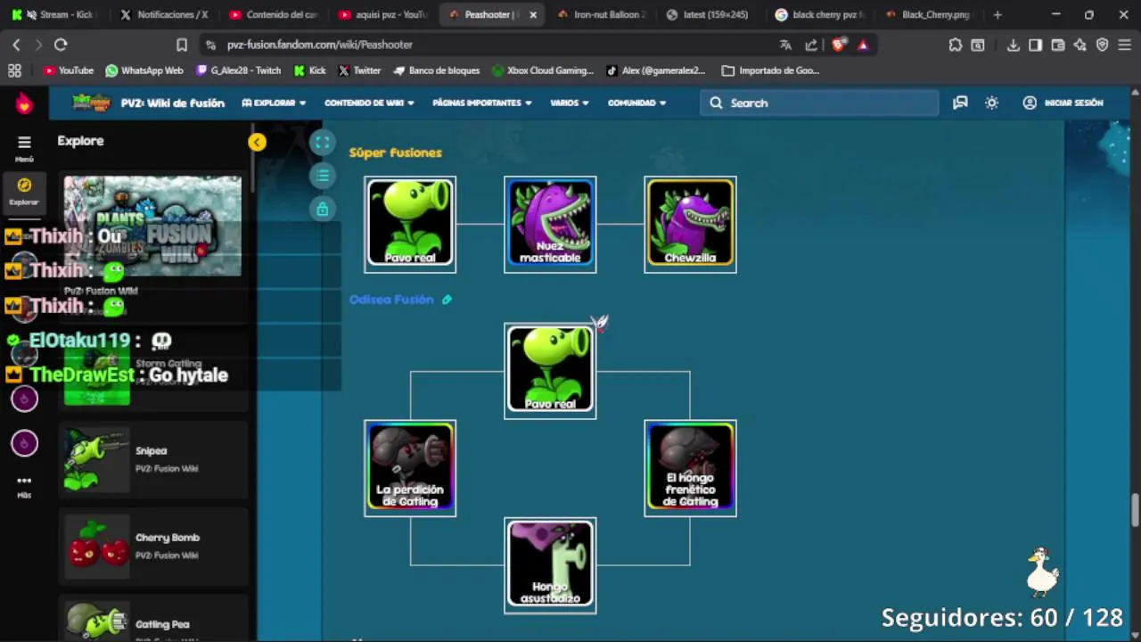Click browser forward arrow
1141x642 pixels.
click(37, 45)
